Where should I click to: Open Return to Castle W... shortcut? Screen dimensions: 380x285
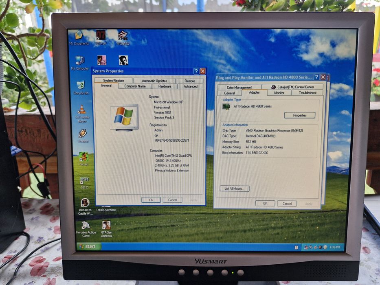85,206
